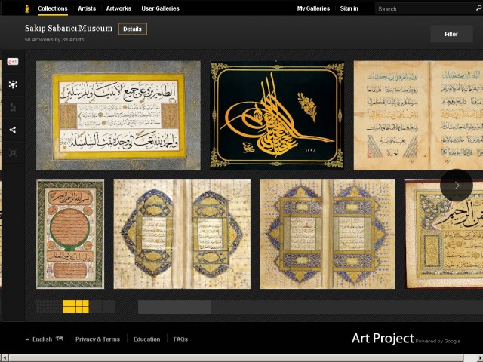483x362 pixels.
Task: Click the yellow page grid indicator
Action: coord(75,307)
